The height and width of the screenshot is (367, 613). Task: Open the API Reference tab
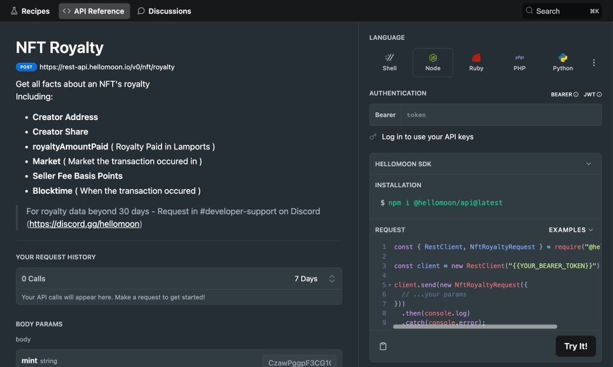click(94, 11)
